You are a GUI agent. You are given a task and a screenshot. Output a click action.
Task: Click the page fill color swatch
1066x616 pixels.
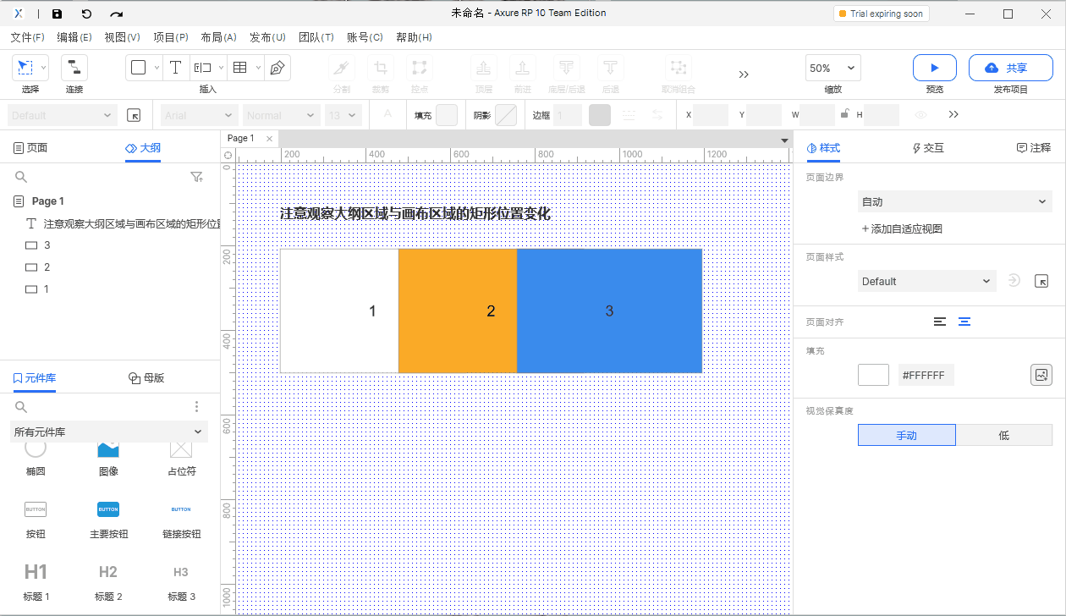point(873,375)
